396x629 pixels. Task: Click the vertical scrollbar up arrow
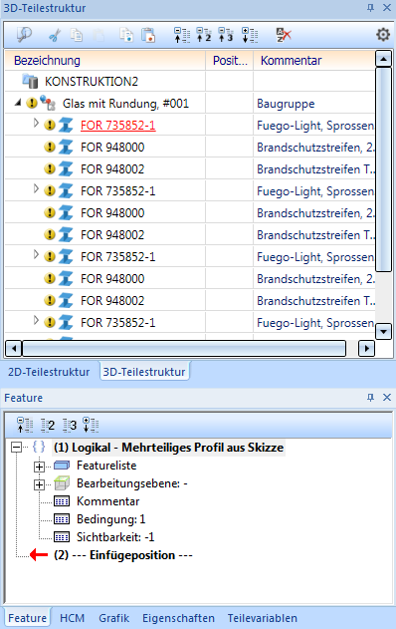click(384, 59)
